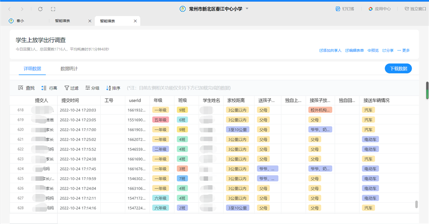
Task: Switch to first 智能填表 tab
Action: 63,21
